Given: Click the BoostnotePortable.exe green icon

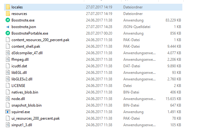Looking at the screenshot, I should (x=8, y=33).
